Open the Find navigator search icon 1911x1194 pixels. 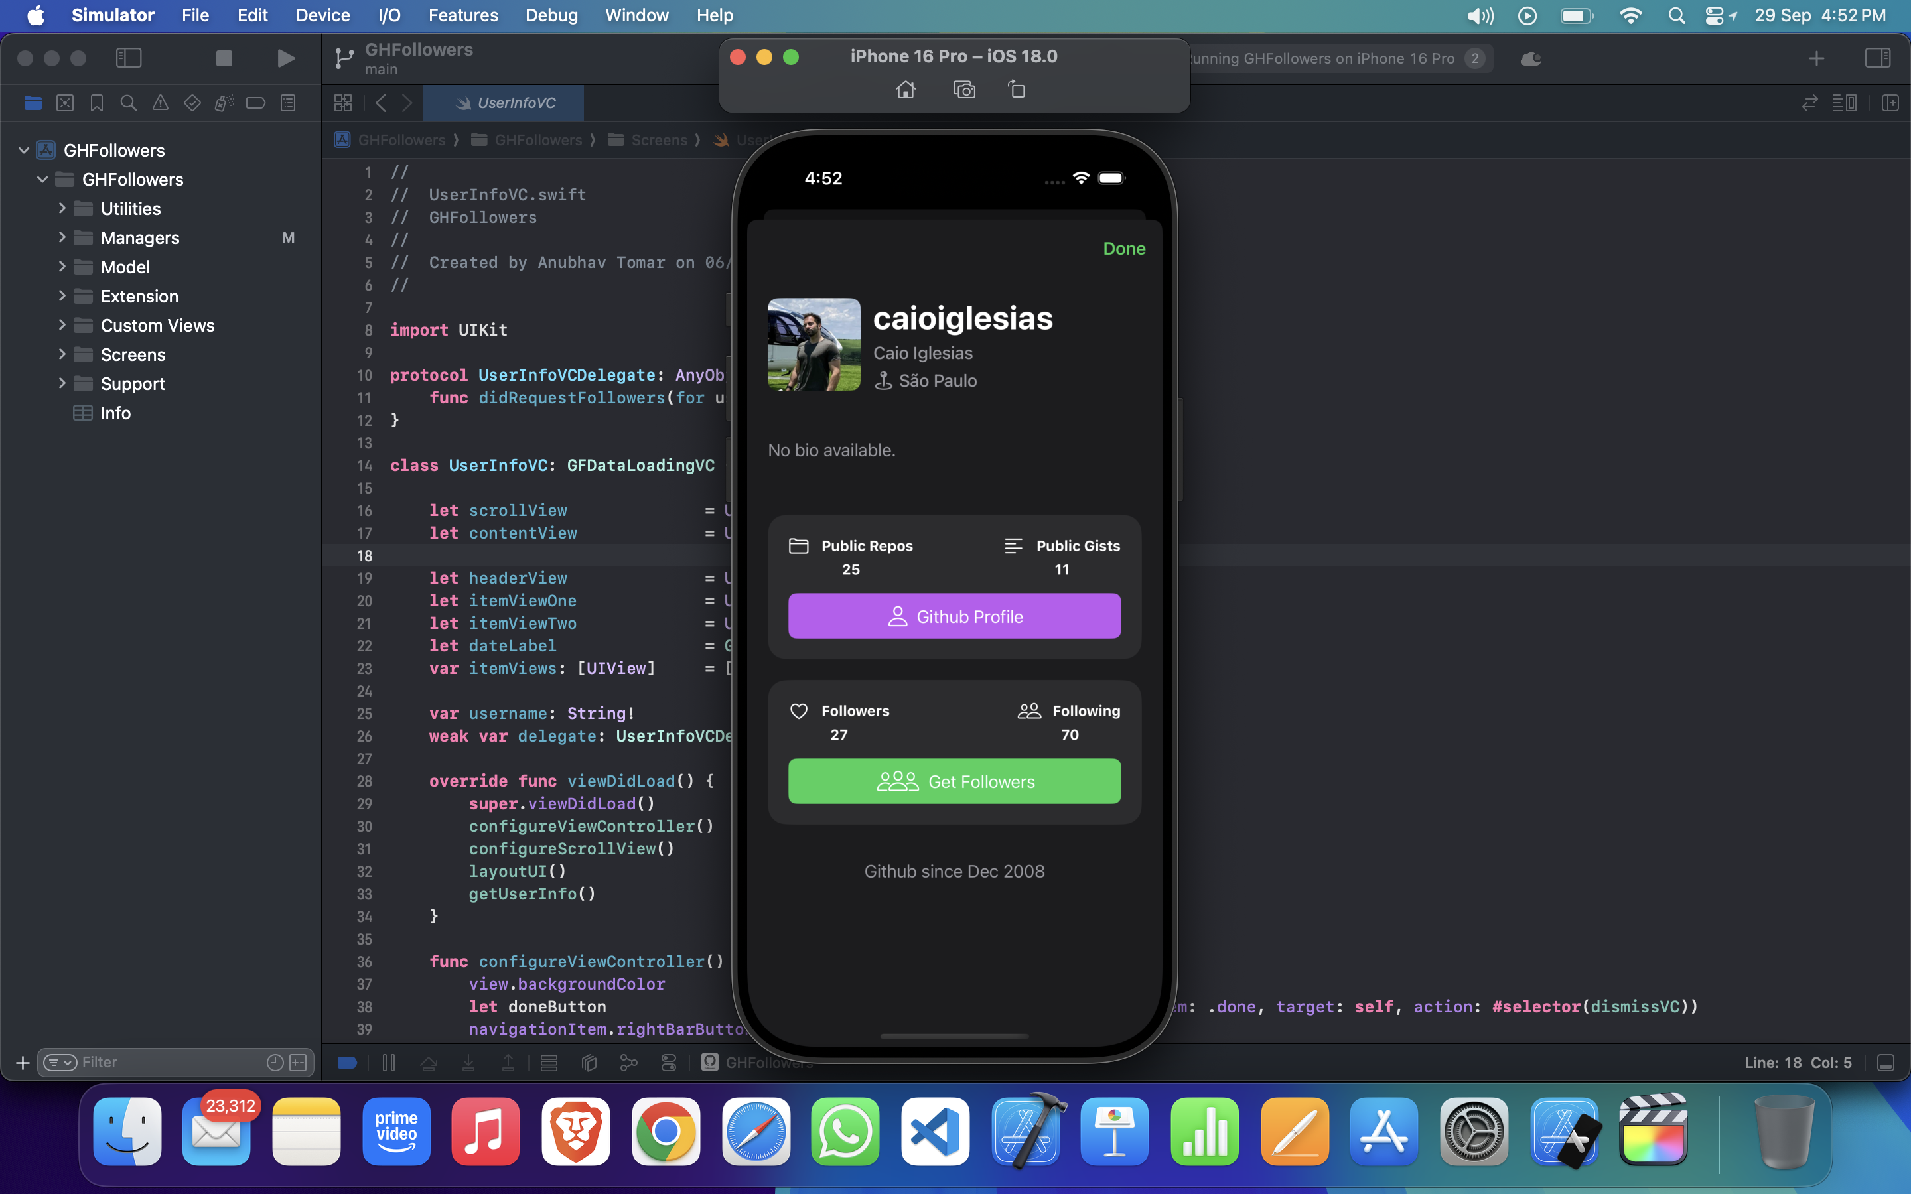point(128,103)
